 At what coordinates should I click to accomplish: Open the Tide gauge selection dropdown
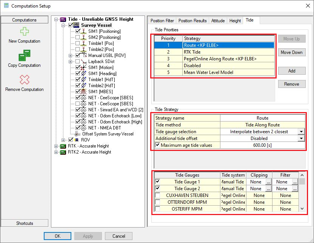301,132
